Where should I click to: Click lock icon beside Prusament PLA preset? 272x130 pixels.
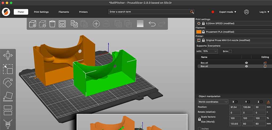(203, 32)
